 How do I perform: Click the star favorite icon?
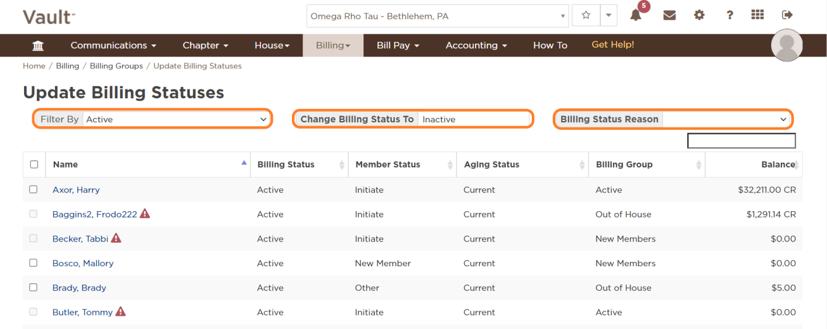(586, 16)
